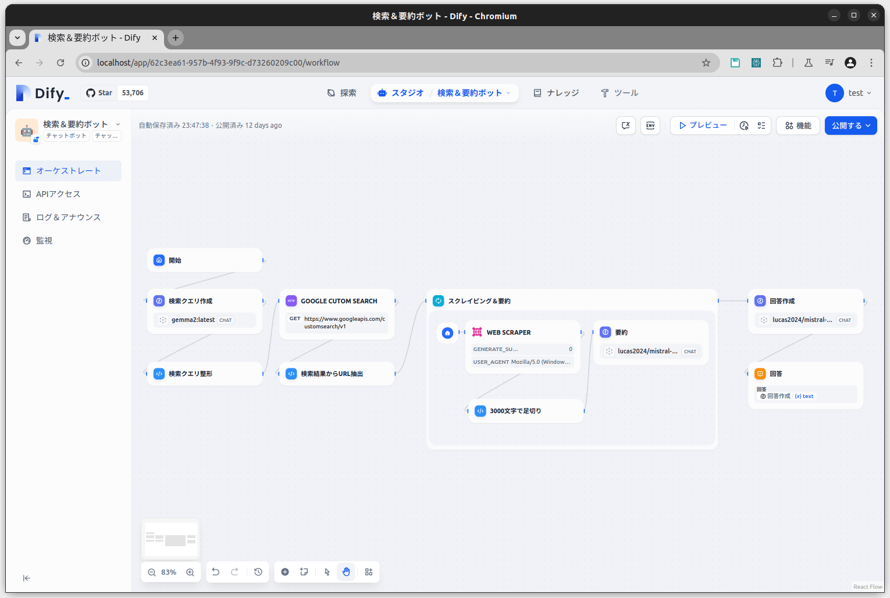Open the test account menu

point(849,93)
